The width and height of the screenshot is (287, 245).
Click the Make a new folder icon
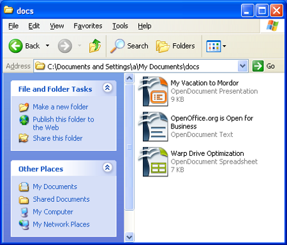click(x=24, y=107)
